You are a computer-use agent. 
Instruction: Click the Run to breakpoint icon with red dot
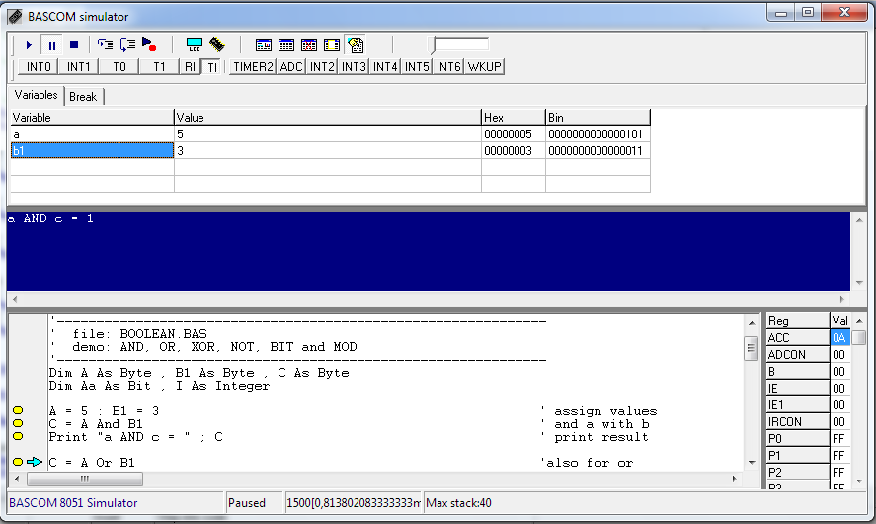coord(149,44)
